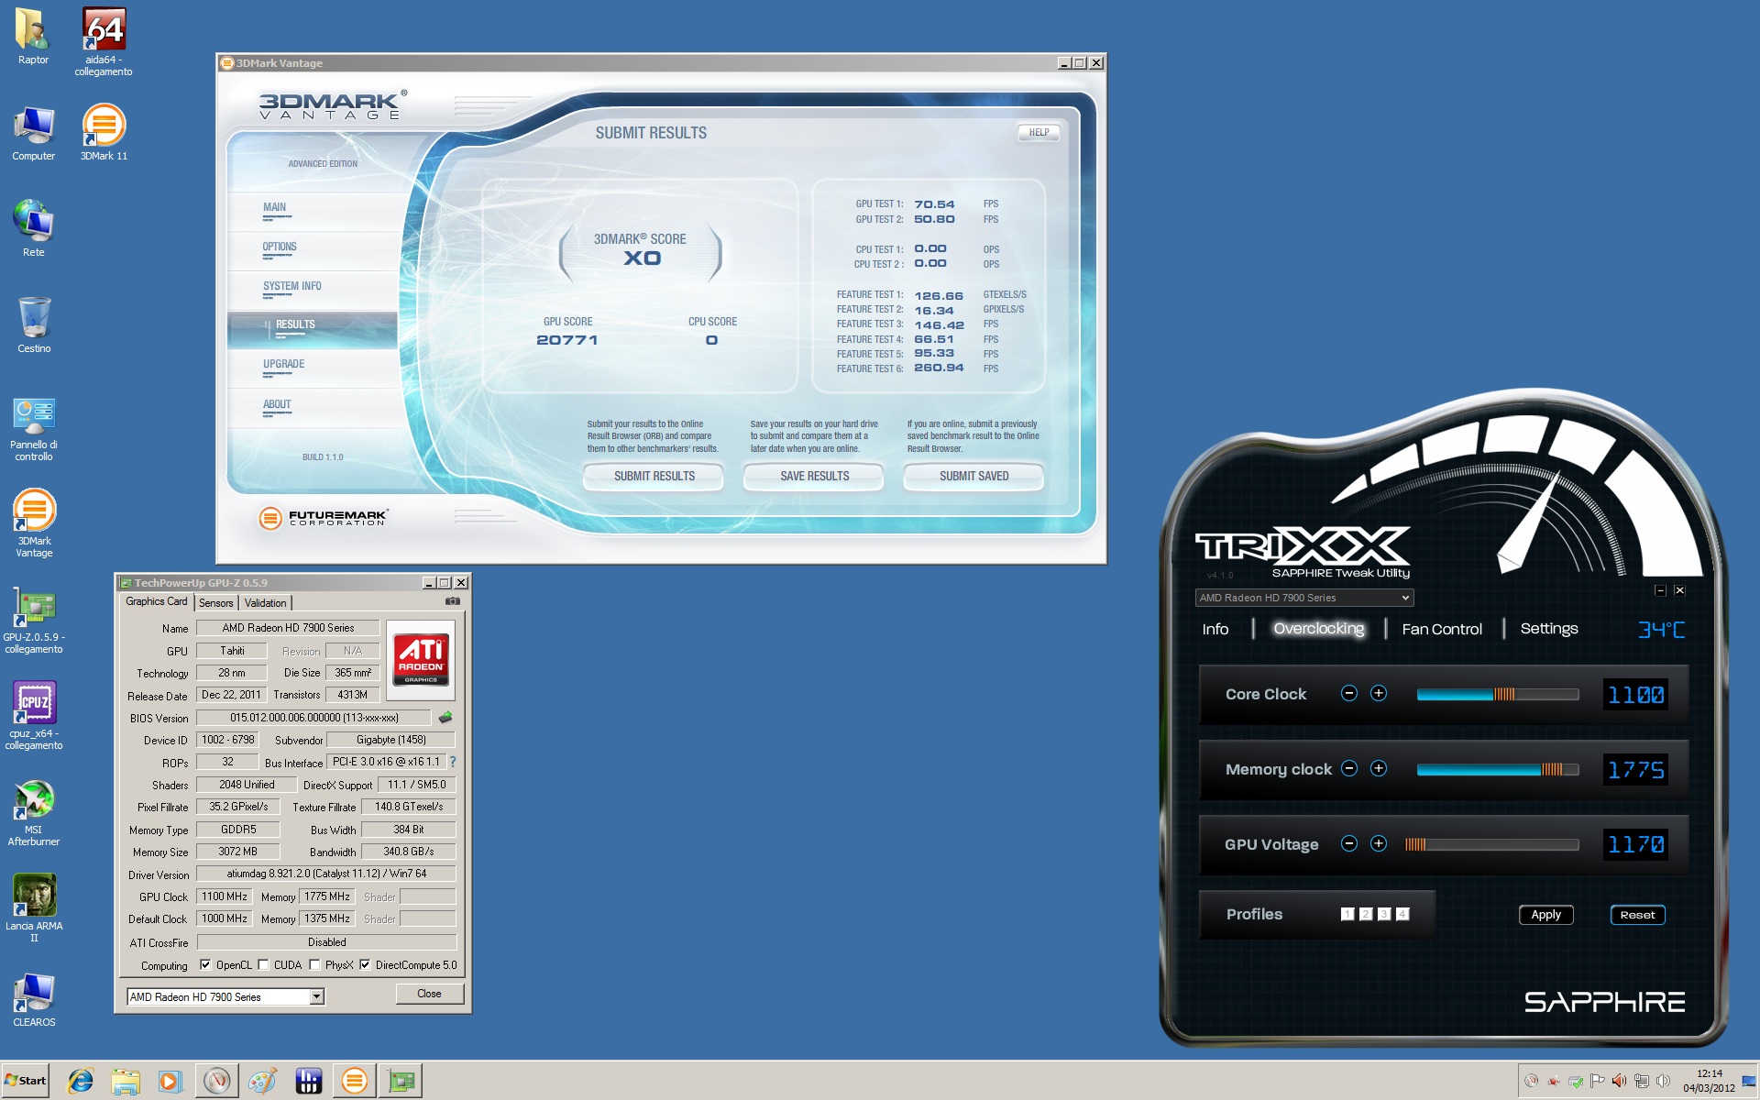The width and height of the screenshot is (1760, 1100).
Task: Toggle DirectCompute 5.0 checkbox
Action: point(365,964)
